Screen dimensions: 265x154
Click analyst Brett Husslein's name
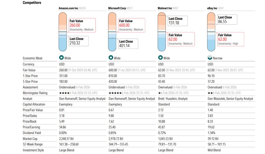coord(168,99)
